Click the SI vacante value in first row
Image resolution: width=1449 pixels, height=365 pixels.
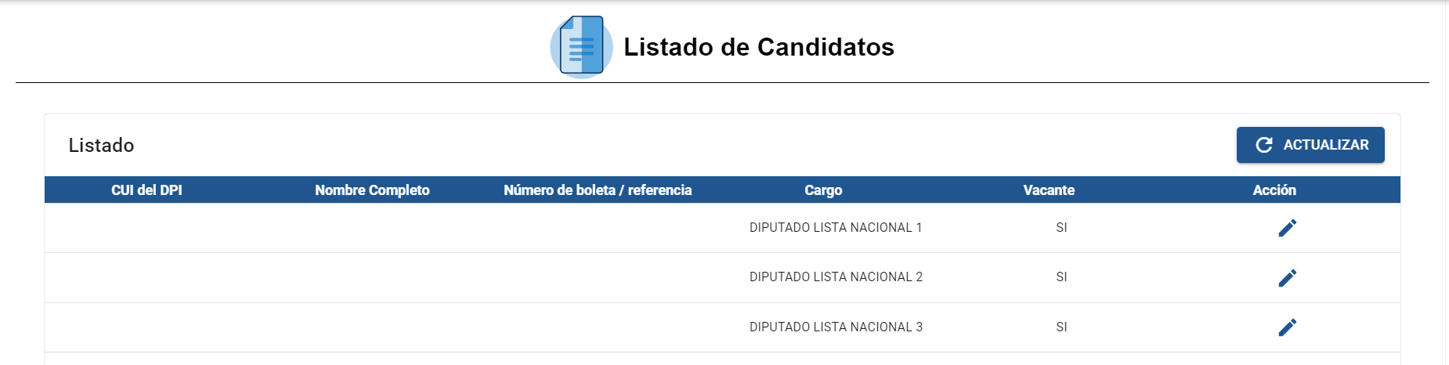pyautogui.click(x=1061, y=228)
